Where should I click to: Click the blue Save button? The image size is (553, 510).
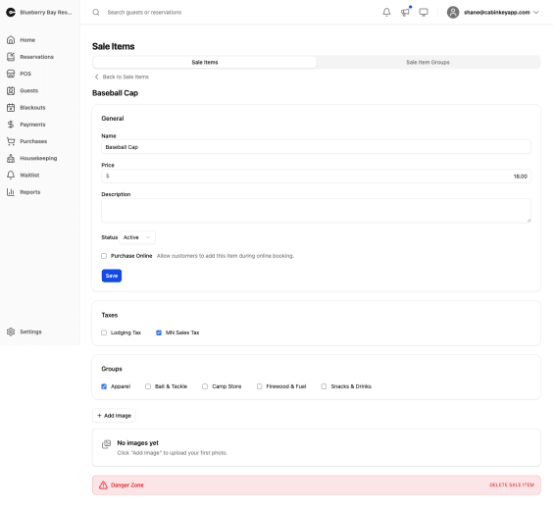(x=112, y=276)
